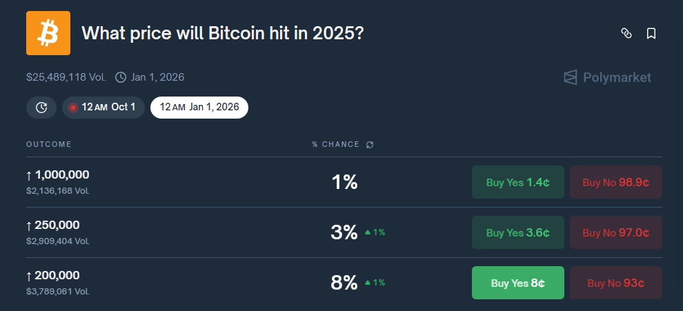Open the past markets clock history icon
This screenshot has height=311, width=683.
click(41, 108)
